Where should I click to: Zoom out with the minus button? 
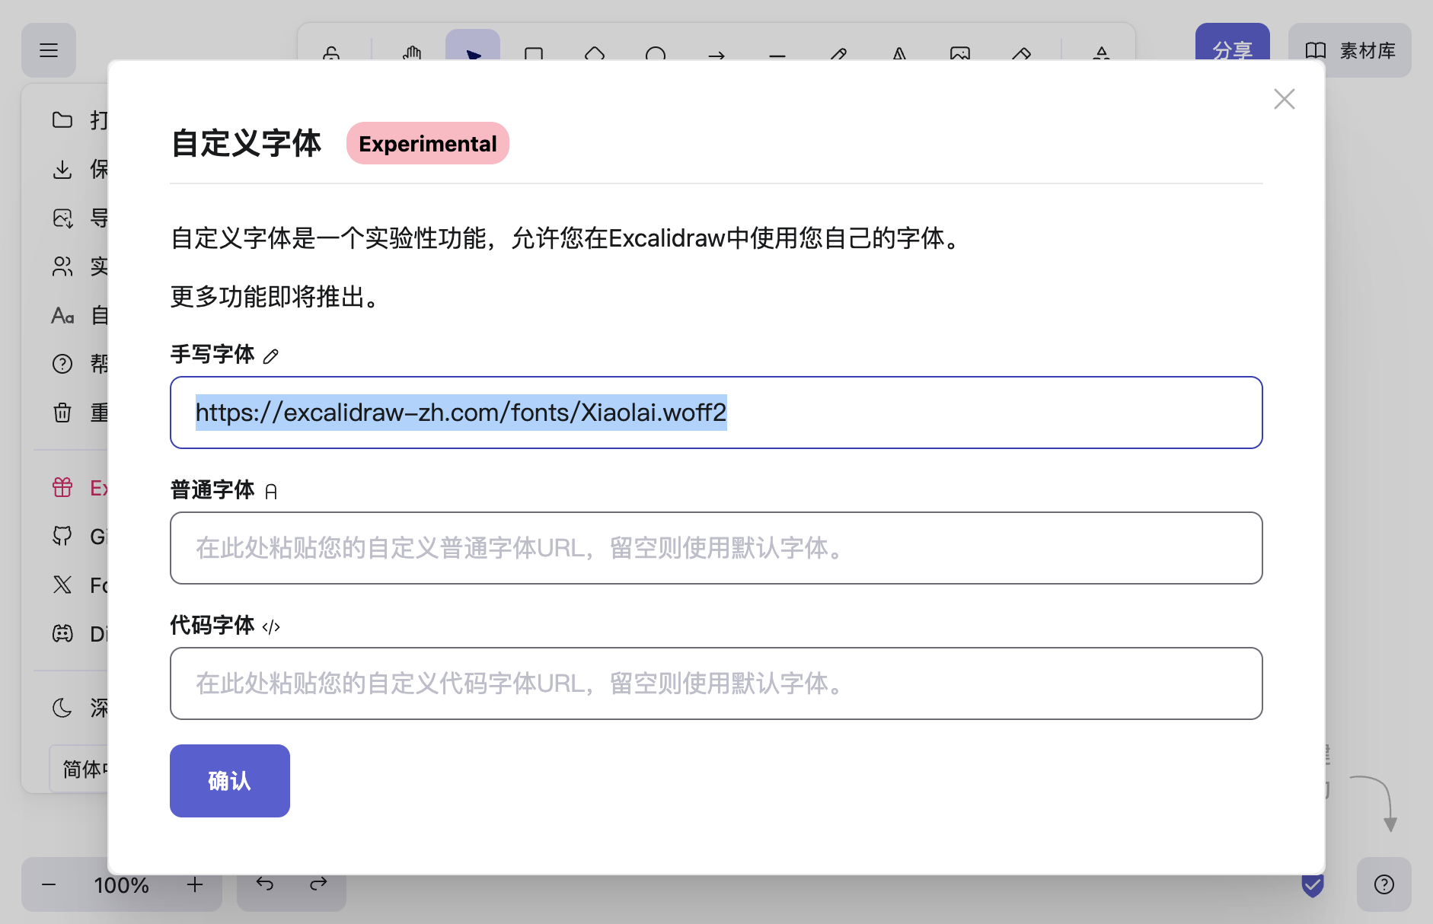coord(49,884)
